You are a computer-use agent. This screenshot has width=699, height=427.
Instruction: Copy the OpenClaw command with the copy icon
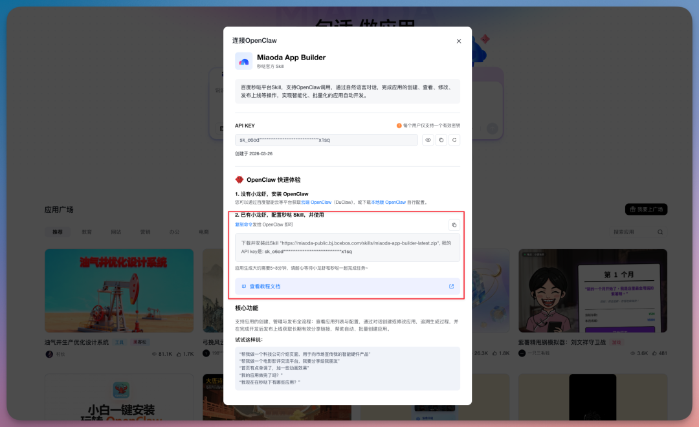coord(454,224)
